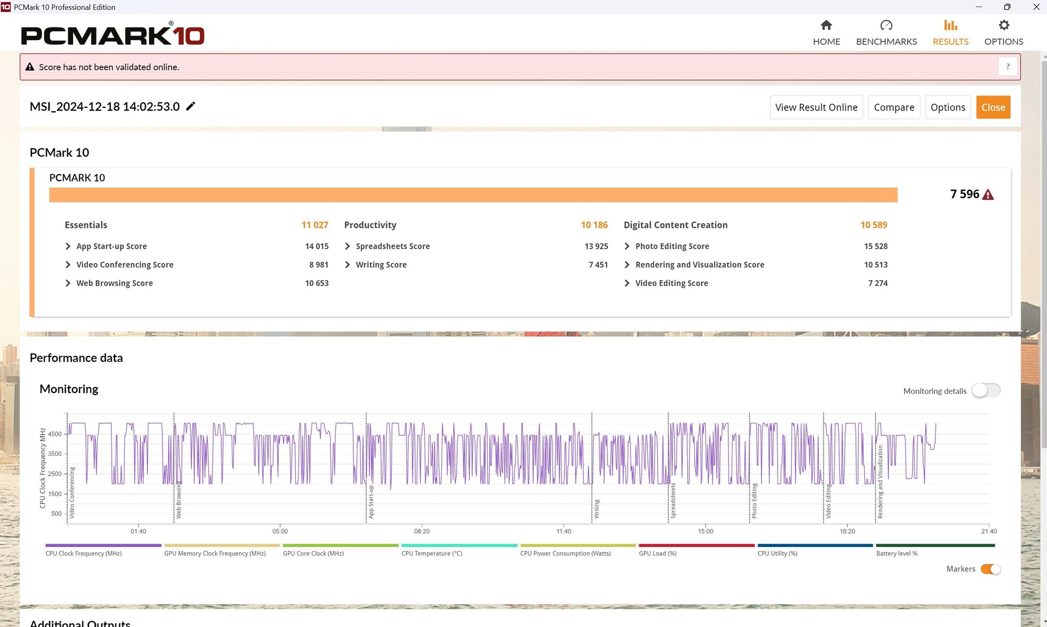Click the red warning triangle beside score
Image resolution: width=1047 pixels, height=627 pixels.
(988, 194)
